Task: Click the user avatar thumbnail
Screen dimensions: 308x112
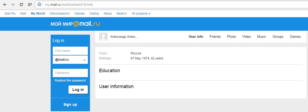Action: pos(103,37)
